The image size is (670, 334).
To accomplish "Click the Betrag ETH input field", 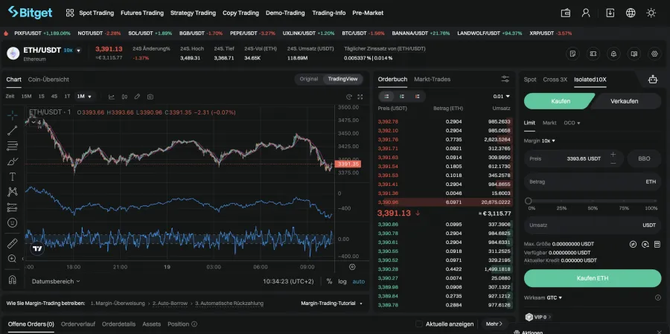I will coord(593,182).
